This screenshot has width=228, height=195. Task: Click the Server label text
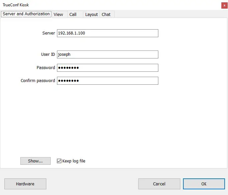[49, 33]
